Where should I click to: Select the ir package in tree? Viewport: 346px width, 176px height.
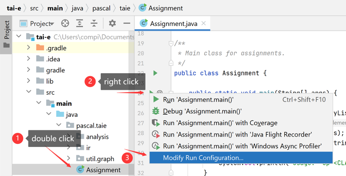[x=88, y=148]
